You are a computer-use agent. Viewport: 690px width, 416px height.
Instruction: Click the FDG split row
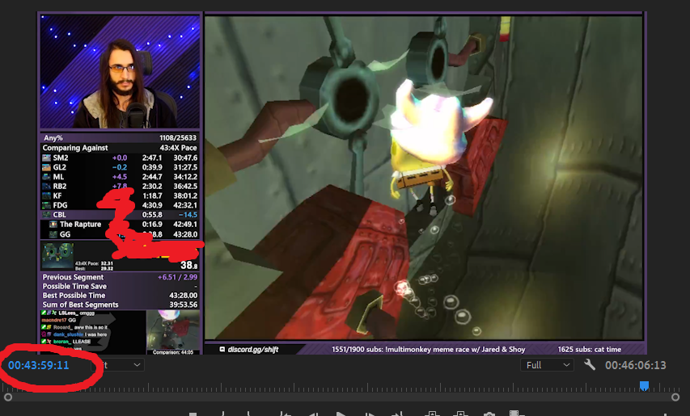pos(120,205)
